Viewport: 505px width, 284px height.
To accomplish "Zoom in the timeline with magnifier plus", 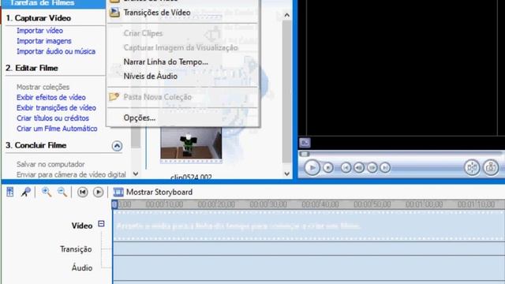I will click(47, 192).
